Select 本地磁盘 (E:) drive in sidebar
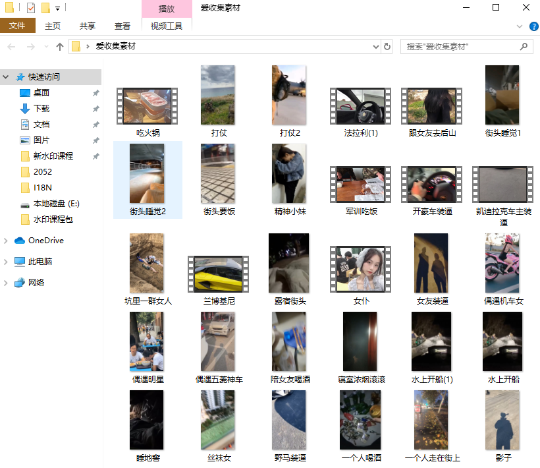The image size is (540, 468). pyautogui.click(x=56, y=204)
